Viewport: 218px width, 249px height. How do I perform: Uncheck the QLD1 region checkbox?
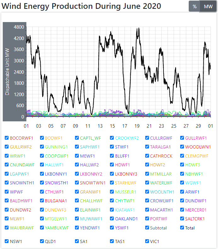[42, 241]
